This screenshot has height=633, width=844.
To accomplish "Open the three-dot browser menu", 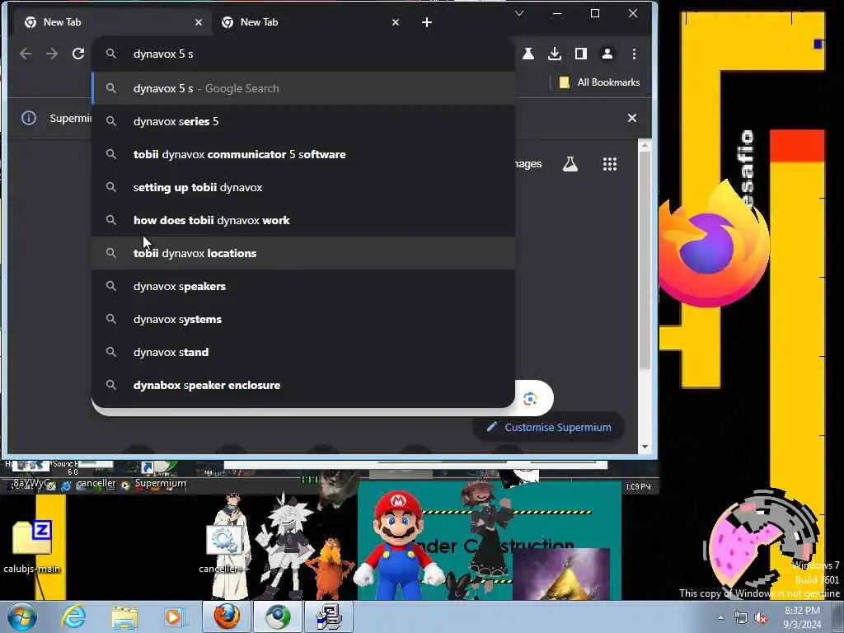I will tap(634, 54).
